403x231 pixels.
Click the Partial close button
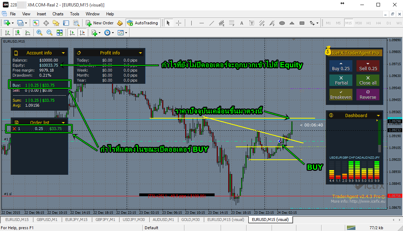(x=341, y=81)
